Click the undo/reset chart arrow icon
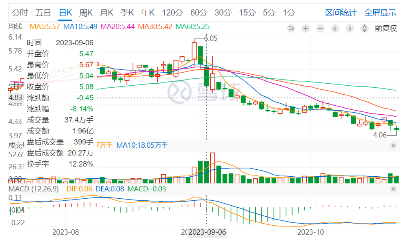408x242 pixels. 291,29
